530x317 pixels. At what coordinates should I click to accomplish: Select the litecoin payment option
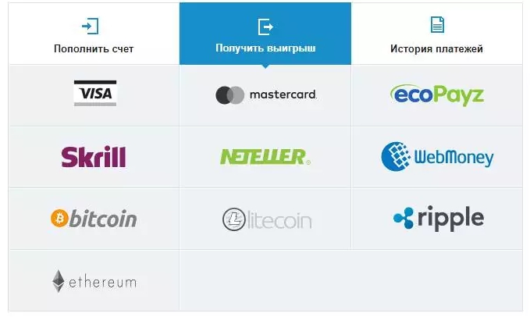pyautogui.click(x=267, y=219)
